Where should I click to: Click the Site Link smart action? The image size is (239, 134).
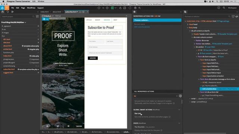(138, 114)
